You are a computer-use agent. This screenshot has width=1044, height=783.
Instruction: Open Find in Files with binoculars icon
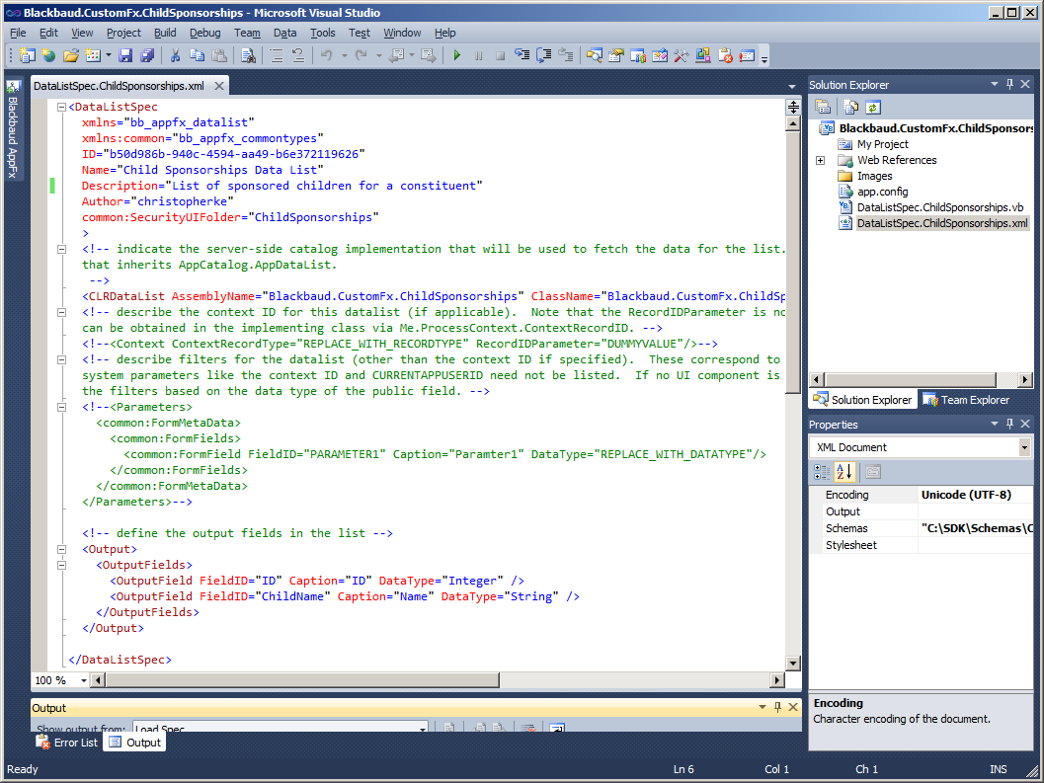pyautogui.click(x=248, y=55)
